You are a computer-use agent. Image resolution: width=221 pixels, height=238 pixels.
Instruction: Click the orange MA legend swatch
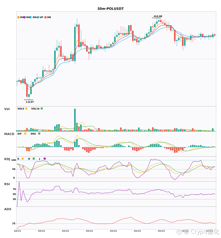click(18, 17)
